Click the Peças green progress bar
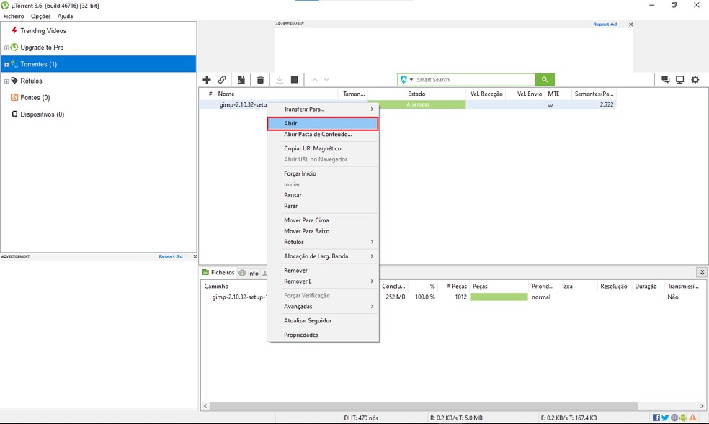This screenshot has width=709, height=424. point(499,297)
